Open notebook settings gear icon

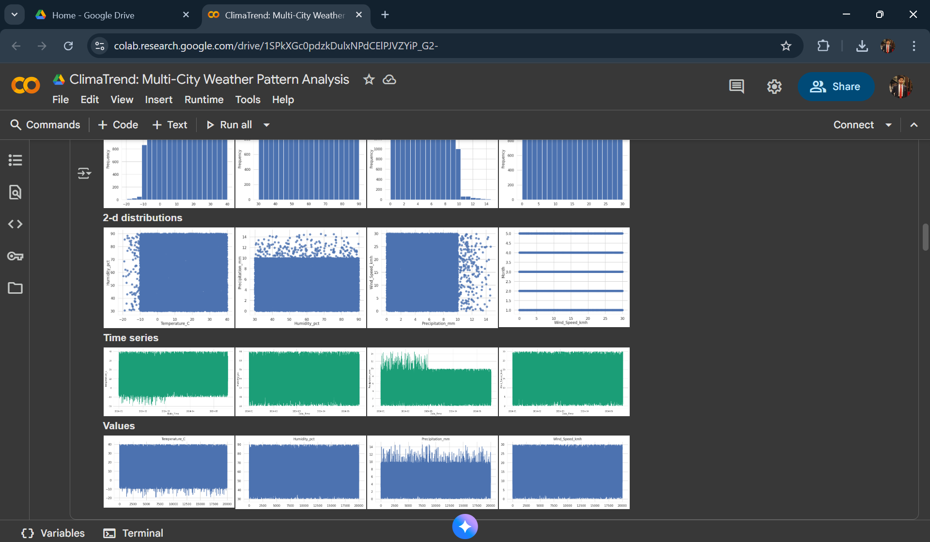tap(774, 87)
